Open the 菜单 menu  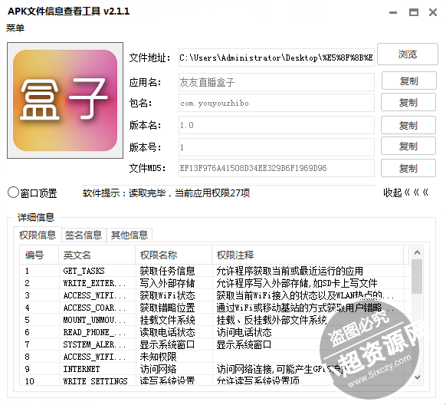(x=15, y=28)
